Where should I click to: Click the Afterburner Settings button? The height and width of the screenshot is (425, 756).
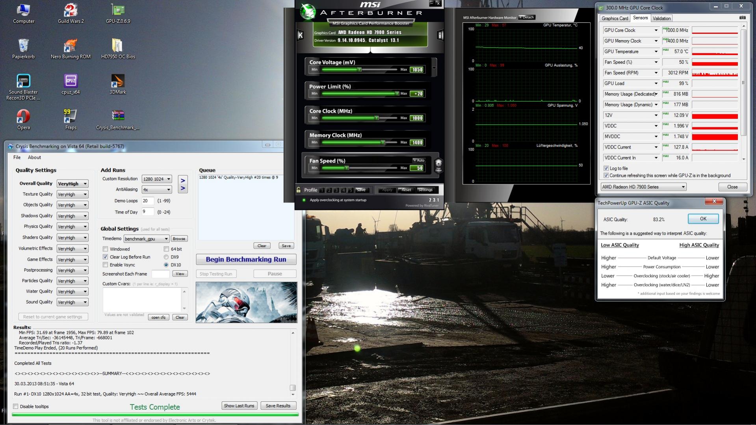(425, 190)
